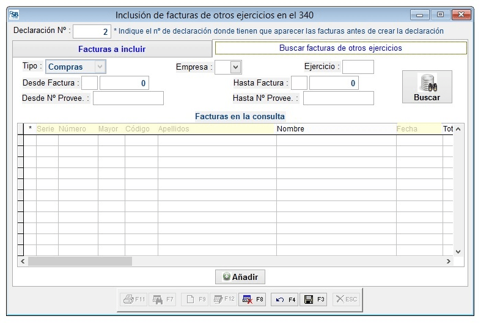Open the Tipo Compras dropdown
The height and width of the screenshot is (327, 489).
[x=75, y=67]
